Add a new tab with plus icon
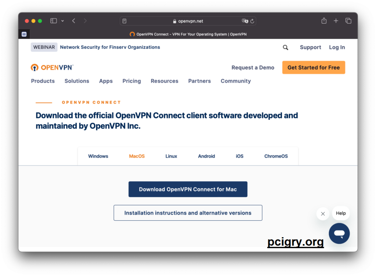The height and width of the screenshot is (276, 376). pyautogui.click(x=336, y=21)
